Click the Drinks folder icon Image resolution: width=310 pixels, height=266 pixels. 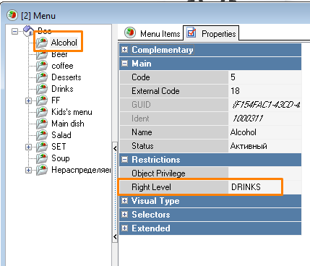[42, 89]
